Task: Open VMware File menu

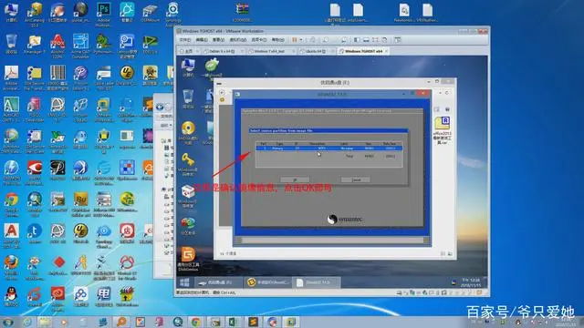Action: click(185, 40)
